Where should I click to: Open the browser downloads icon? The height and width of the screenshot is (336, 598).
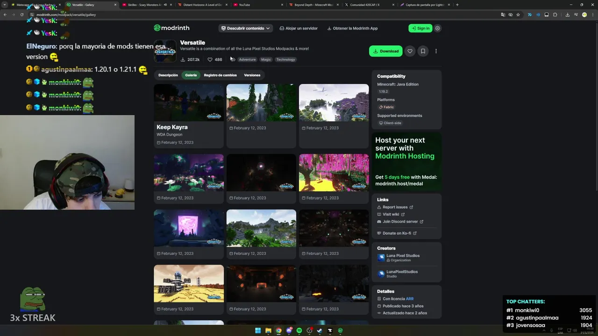pos(567,14)
